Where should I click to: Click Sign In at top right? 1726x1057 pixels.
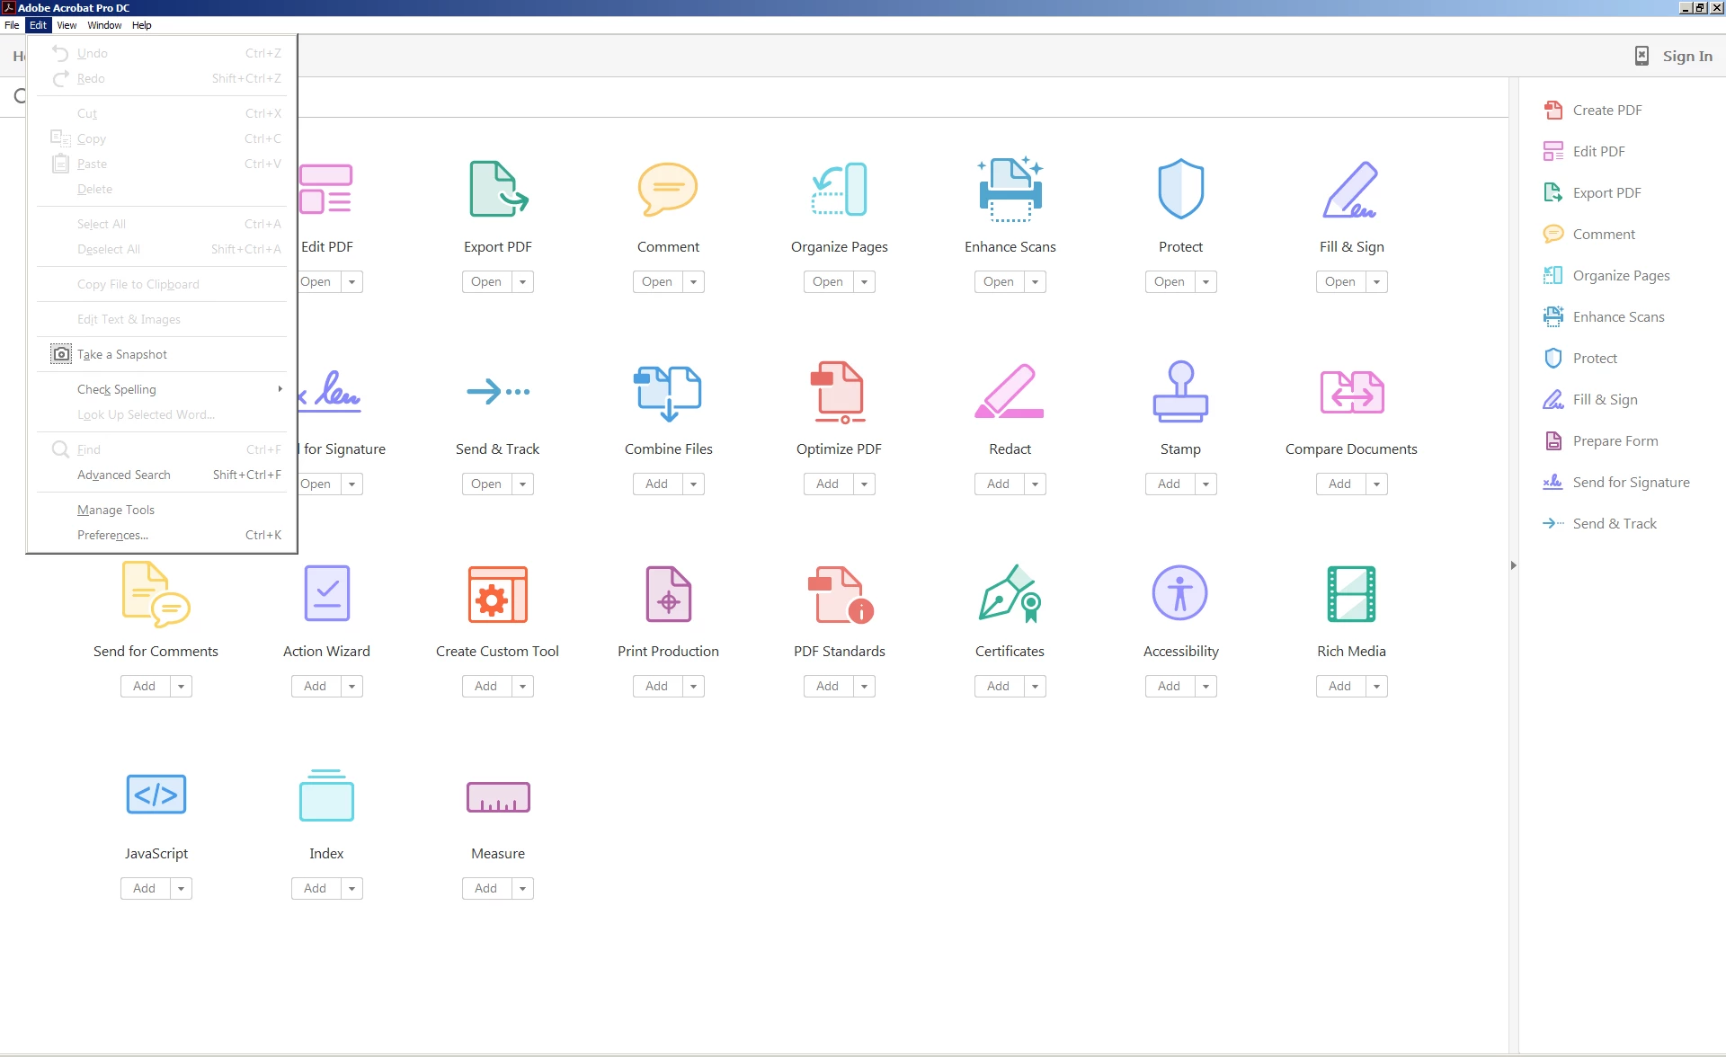(1686, 56)
